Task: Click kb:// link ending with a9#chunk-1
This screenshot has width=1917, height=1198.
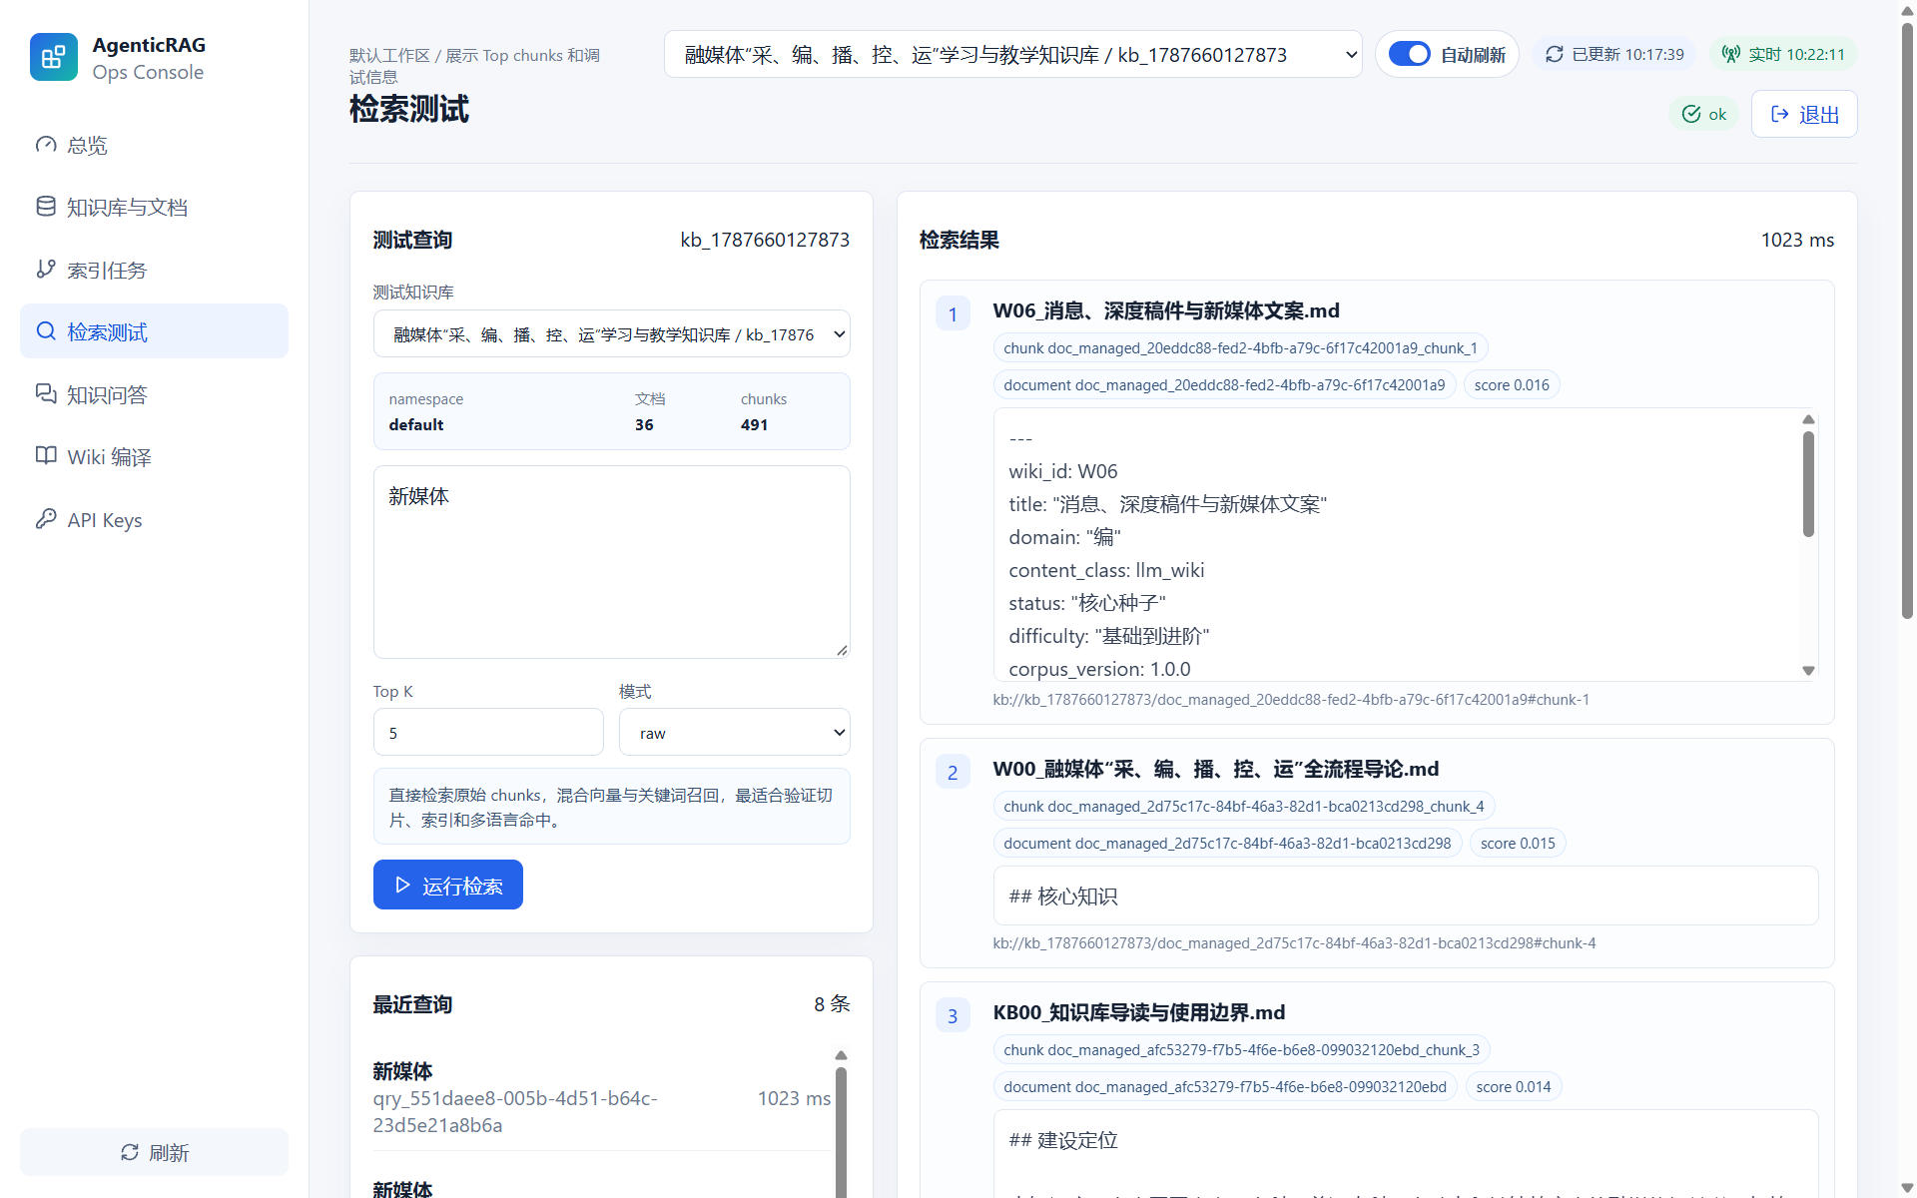Action: [x=1291, y=699]
